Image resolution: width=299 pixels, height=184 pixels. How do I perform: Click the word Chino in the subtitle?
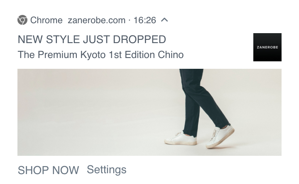171,55
